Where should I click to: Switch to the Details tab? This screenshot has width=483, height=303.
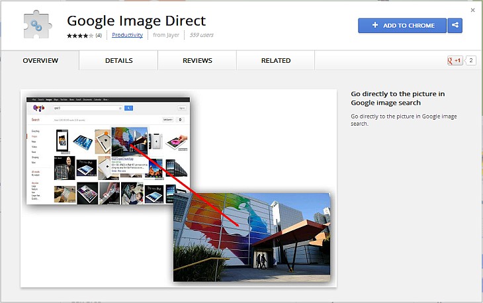[118, 61]
